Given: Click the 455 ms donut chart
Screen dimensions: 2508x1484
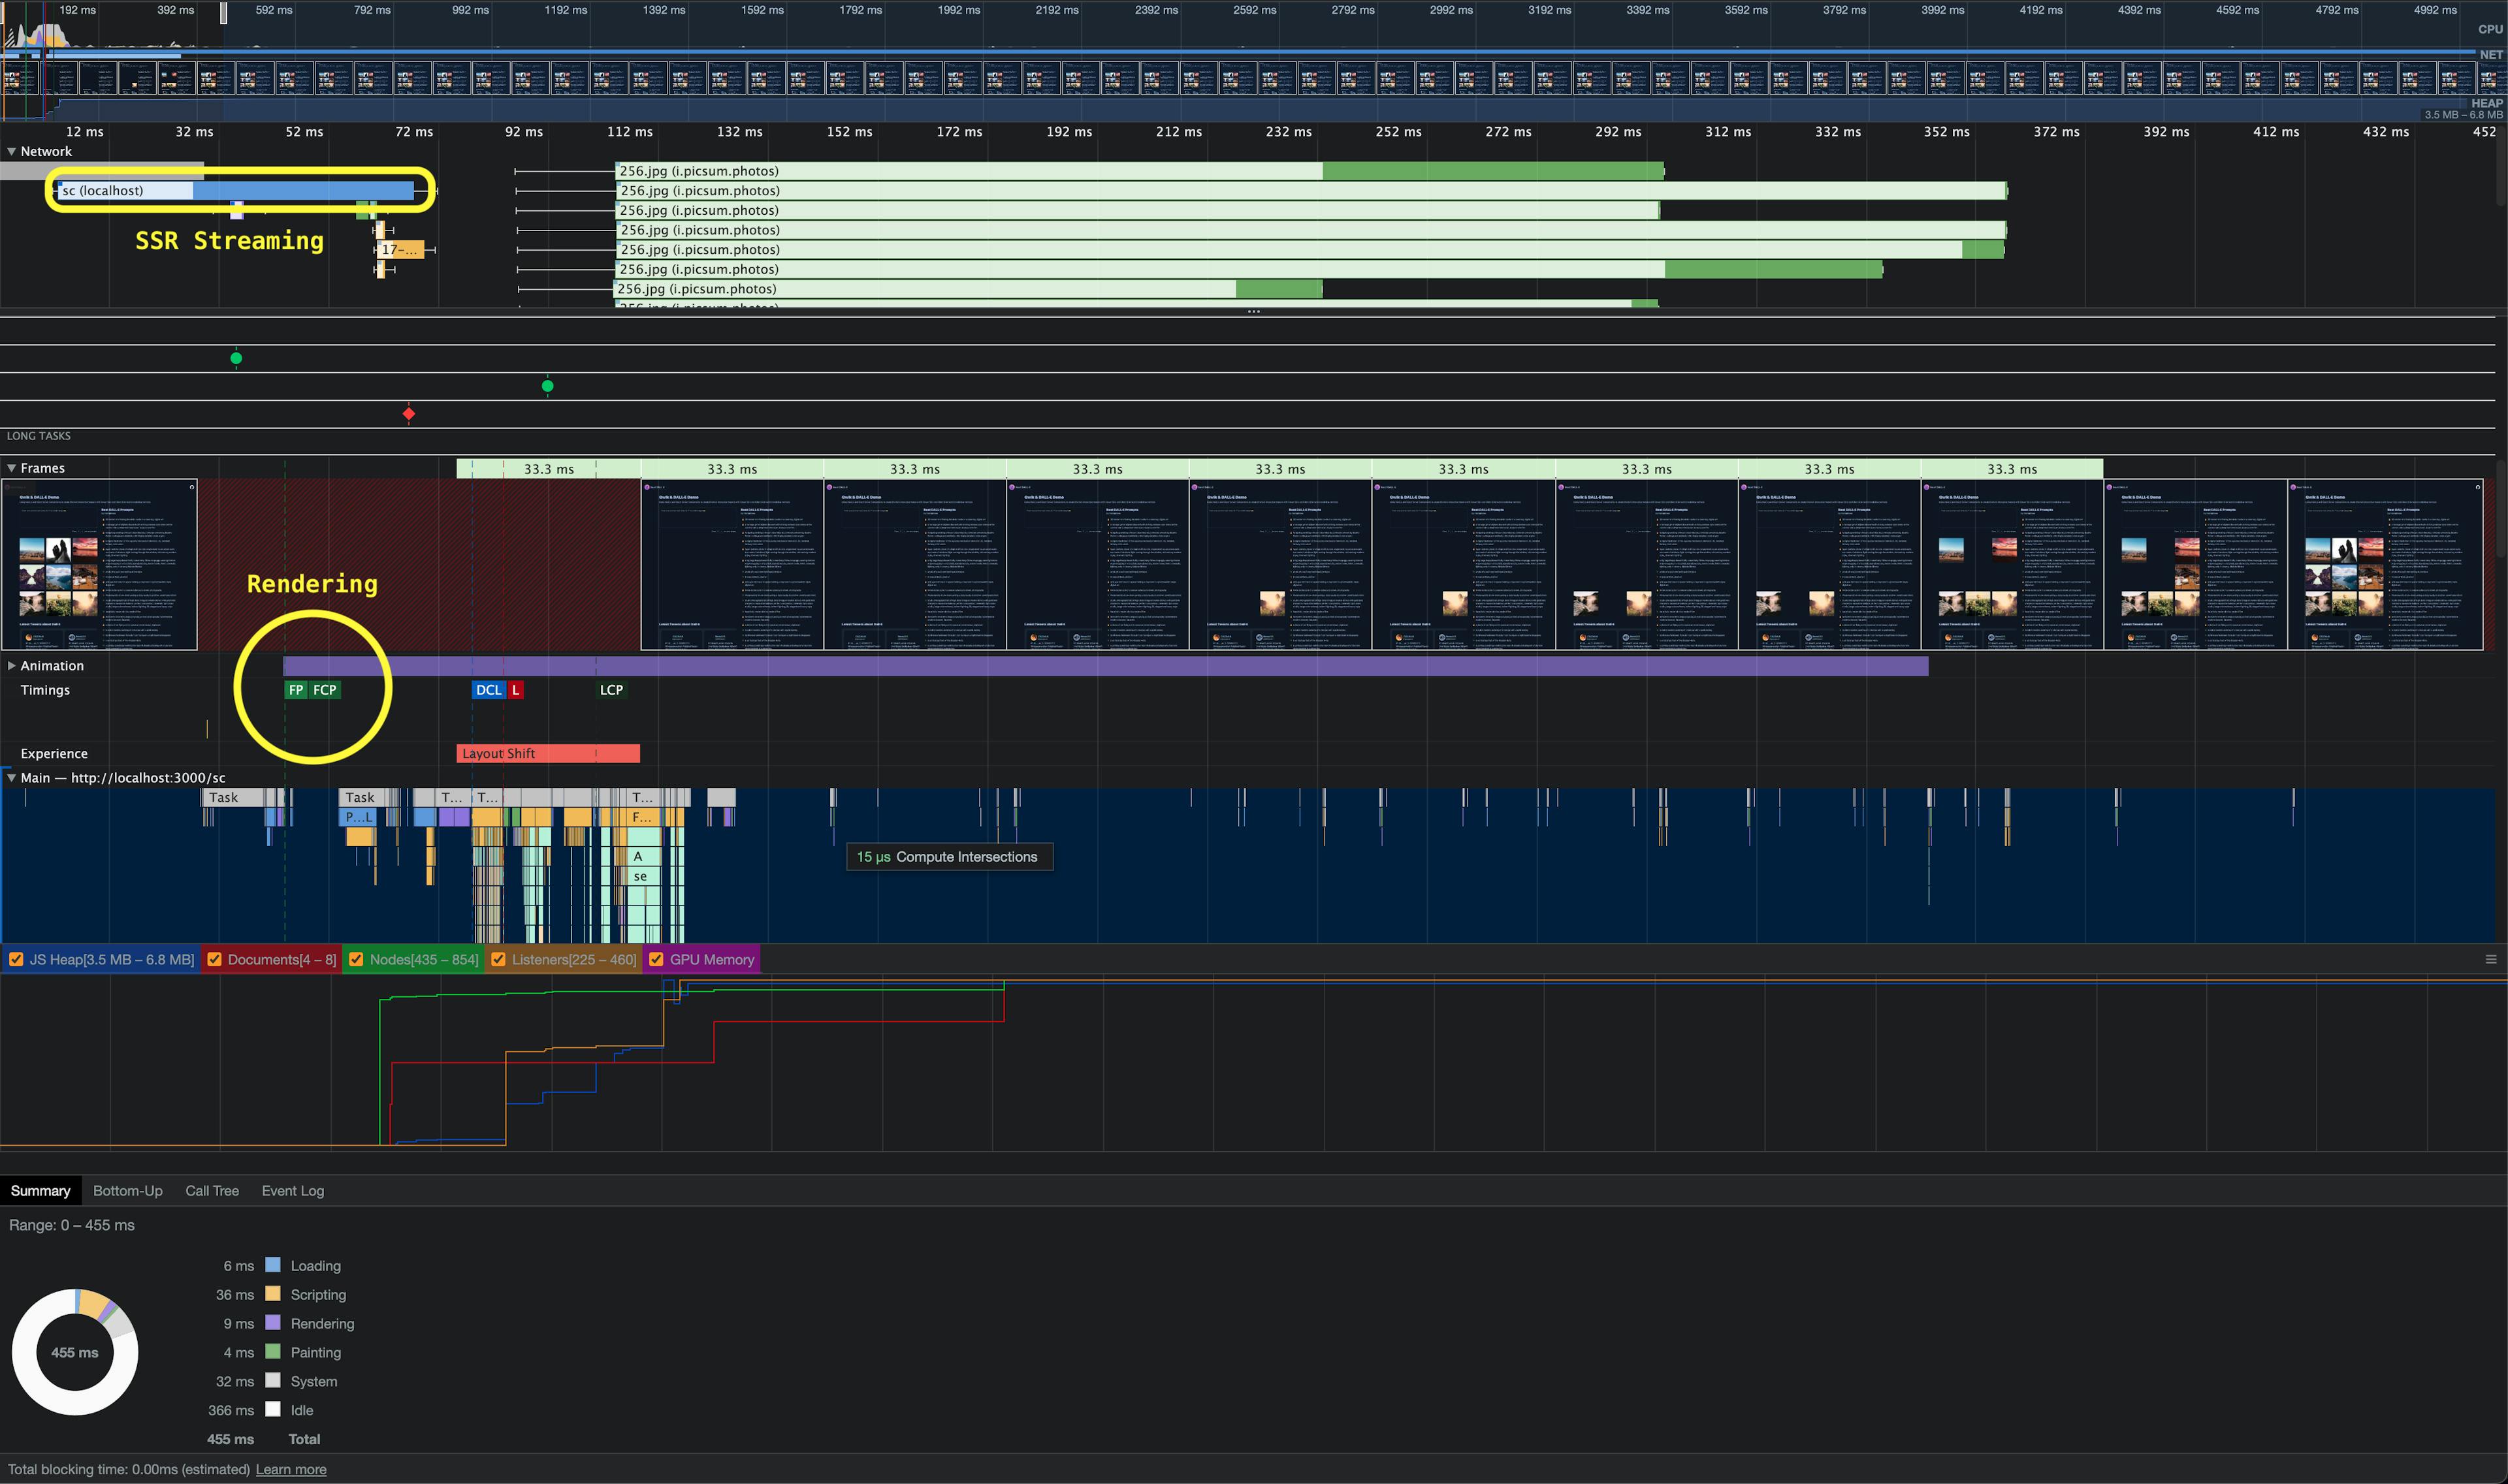Looking at the screenshot, I should [75, 1352].
